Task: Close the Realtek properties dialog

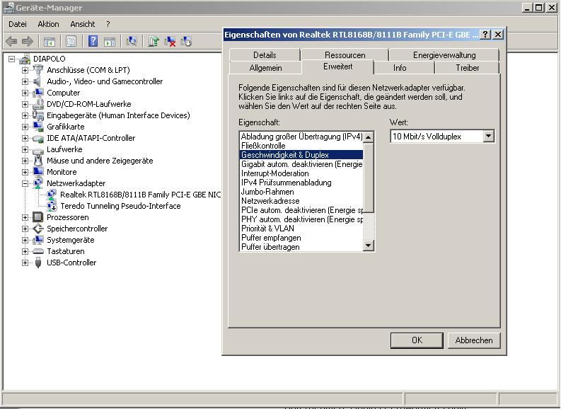Action: [498, 35]
